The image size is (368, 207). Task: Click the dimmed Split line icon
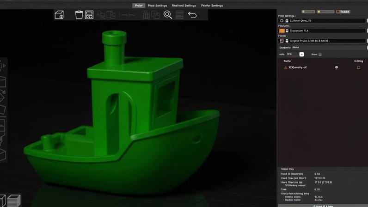pos(127,15)
